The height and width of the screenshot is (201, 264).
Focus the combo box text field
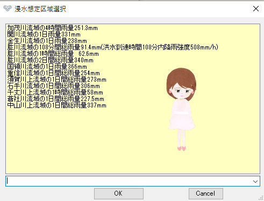coord(129,181)
